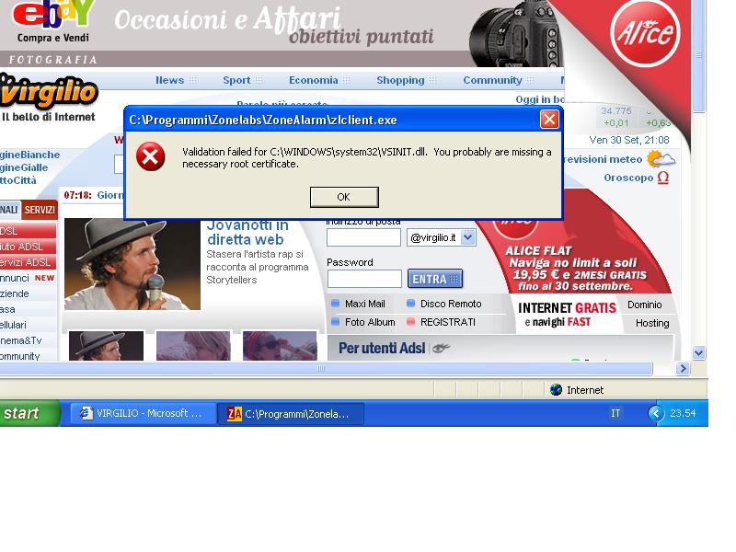Image resolution: width=736 pixels, height=552 pixels.
Task: Open the PagineBianche link
Action: 30,155
